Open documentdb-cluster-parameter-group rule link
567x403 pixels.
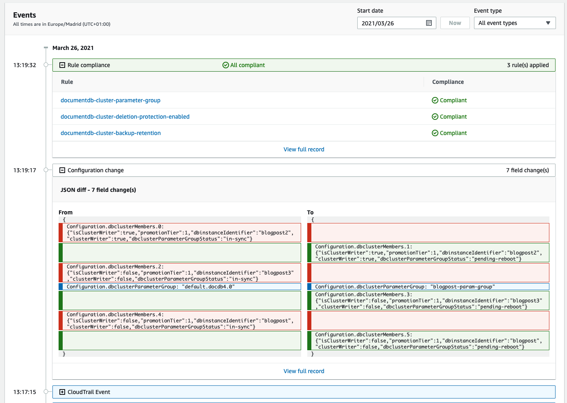coord(110,100)
